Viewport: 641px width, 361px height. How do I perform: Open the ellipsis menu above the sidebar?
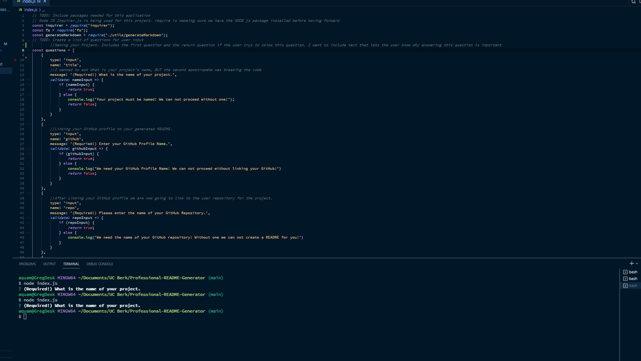[x=5, y=1]
